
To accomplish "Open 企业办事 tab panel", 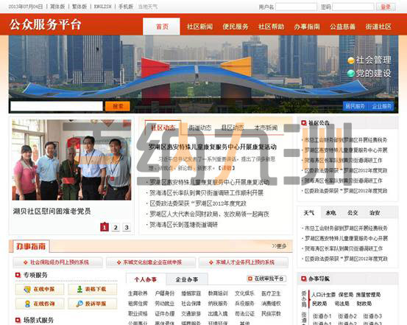I will [x=187, y=279].
